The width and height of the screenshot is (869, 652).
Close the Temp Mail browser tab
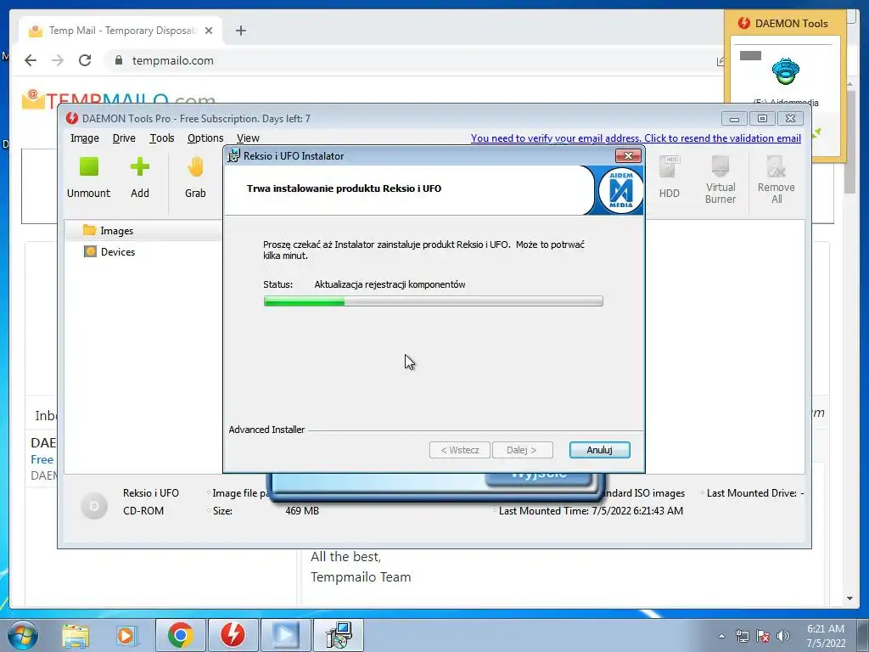[209, 31]
